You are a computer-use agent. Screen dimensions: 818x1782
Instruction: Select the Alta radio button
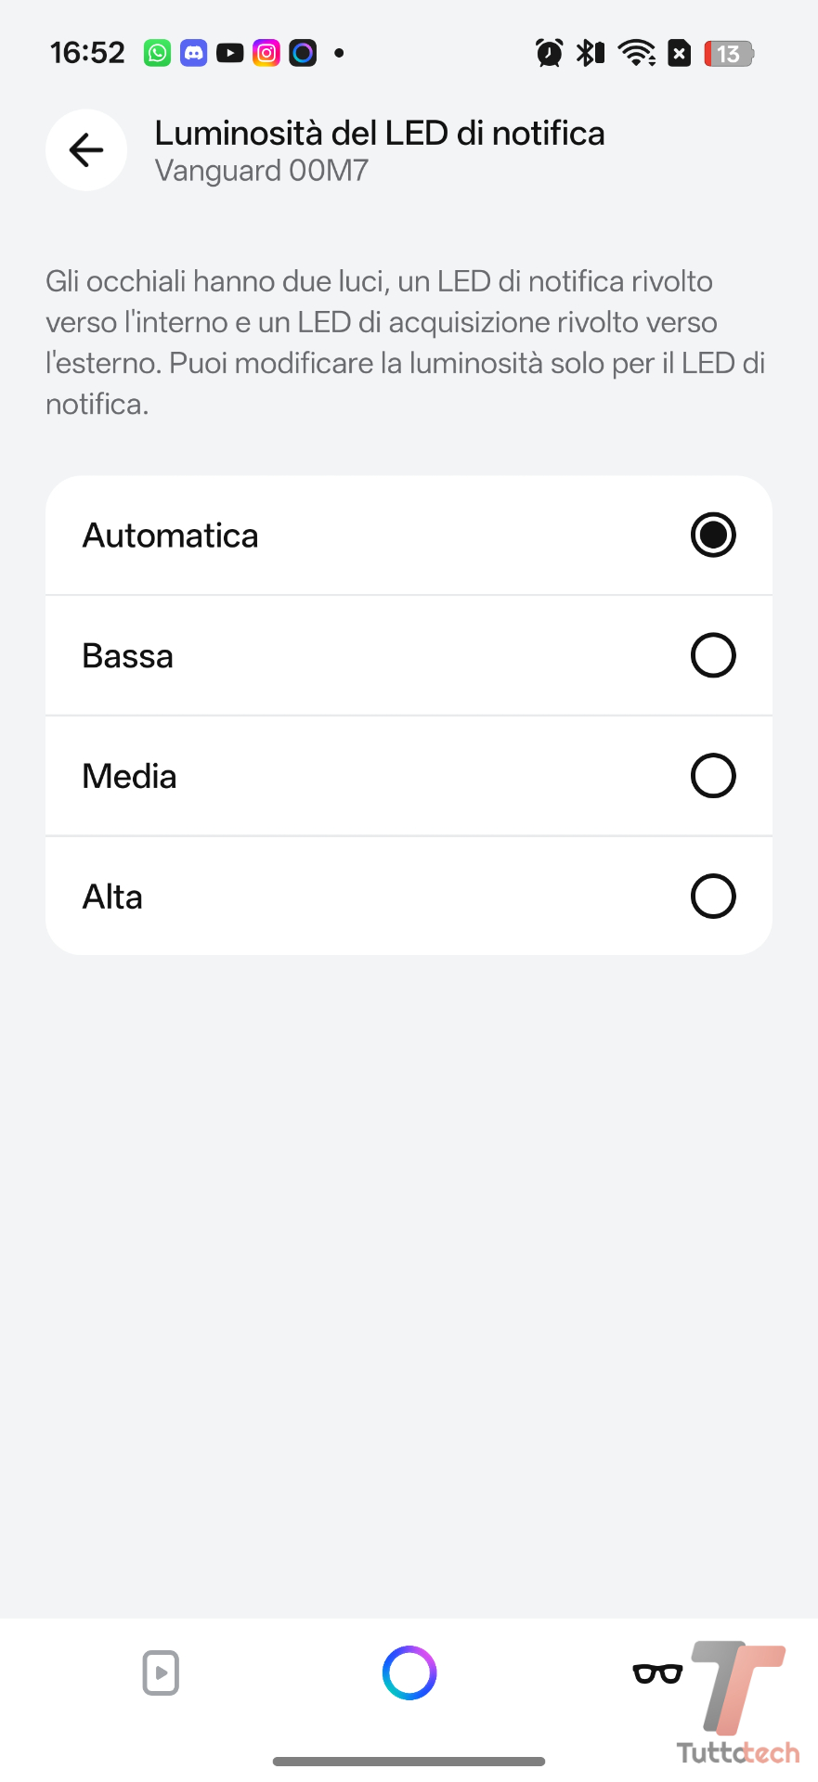(x=713, y=897)
